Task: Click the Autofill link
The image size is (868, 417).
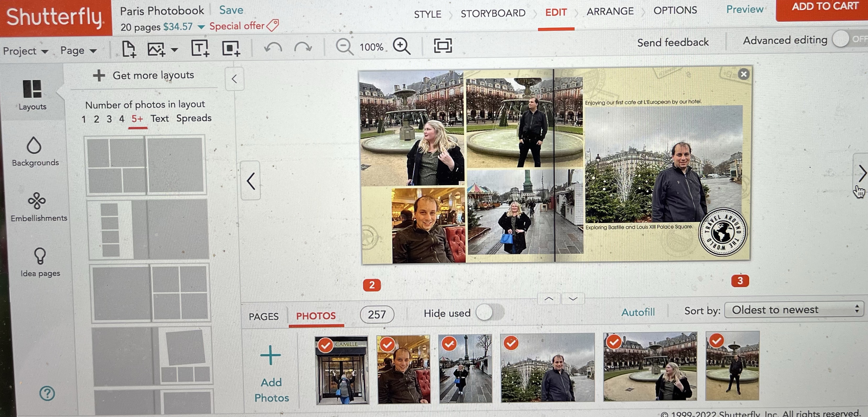Action: pos(638,312)
